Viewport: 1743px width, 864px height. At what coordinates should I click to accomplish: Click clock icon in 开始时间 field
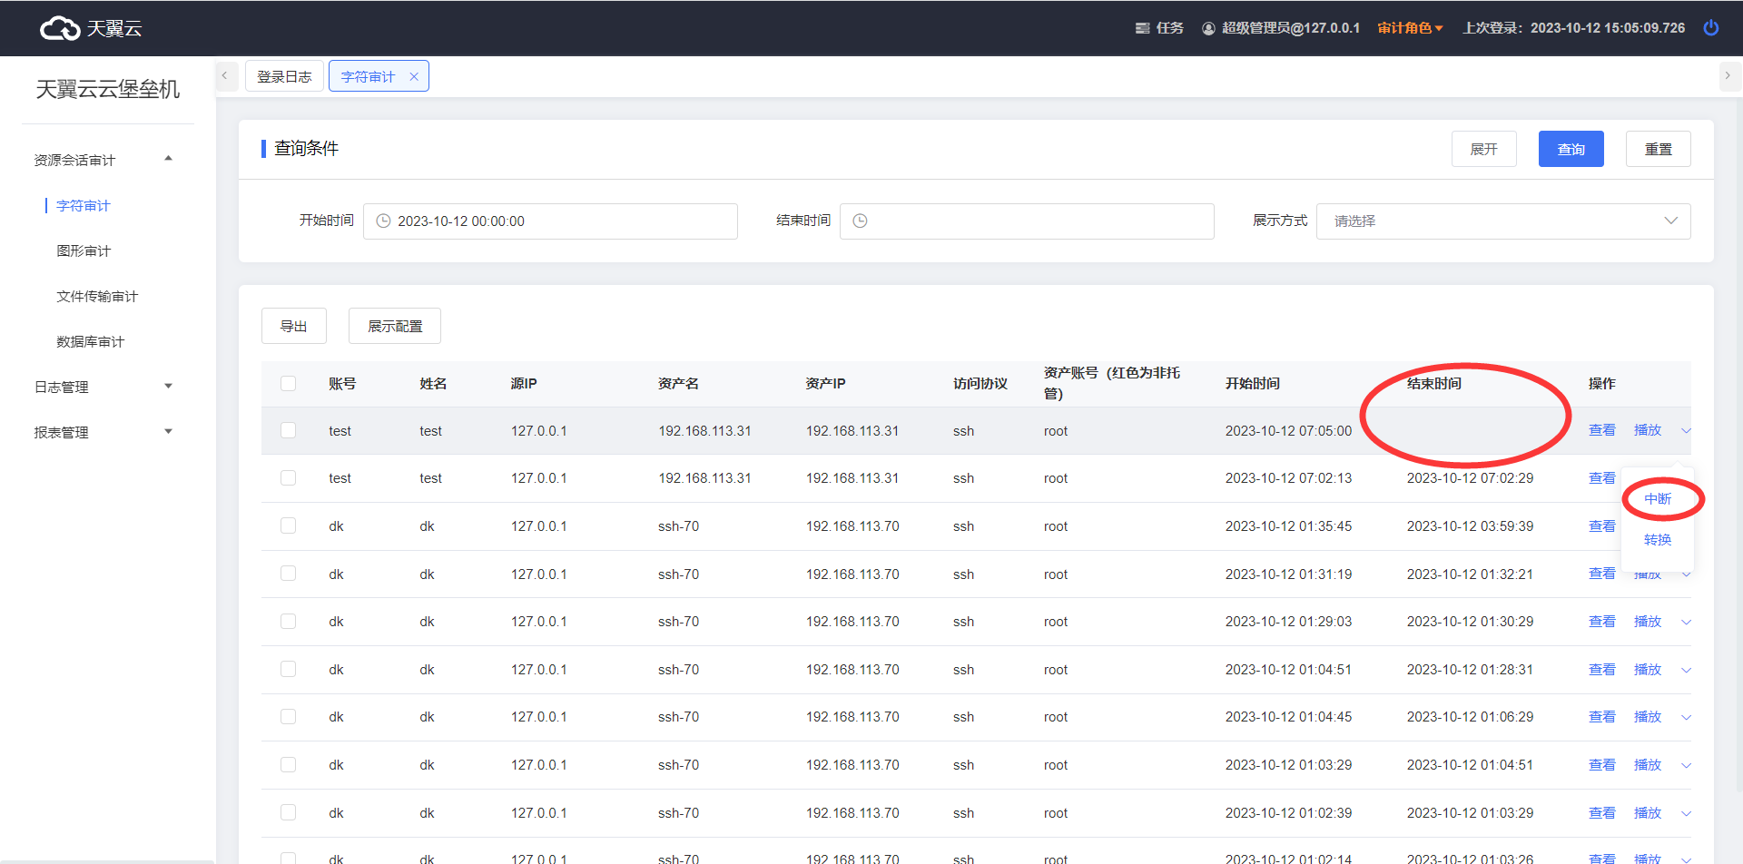[x=383, y=221]
